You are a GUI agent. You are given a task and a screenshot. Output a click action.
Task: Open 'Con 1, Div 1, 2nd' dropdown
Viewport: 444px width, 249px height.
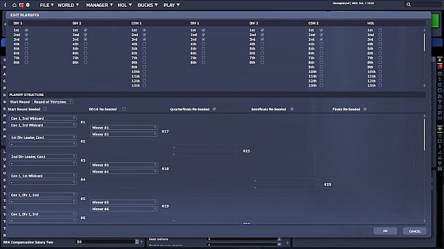[x=43, y=195]
